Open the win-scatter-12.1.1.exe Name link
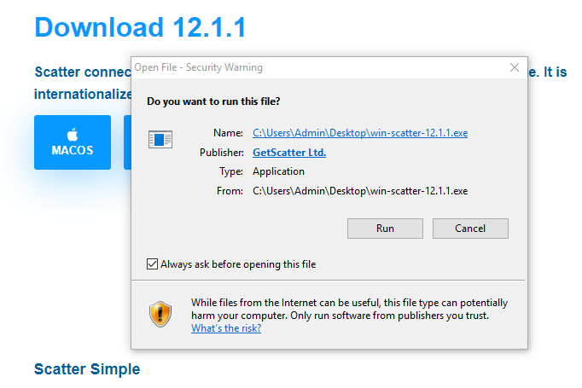Screen dimensions: 582x388 (360, 133)
